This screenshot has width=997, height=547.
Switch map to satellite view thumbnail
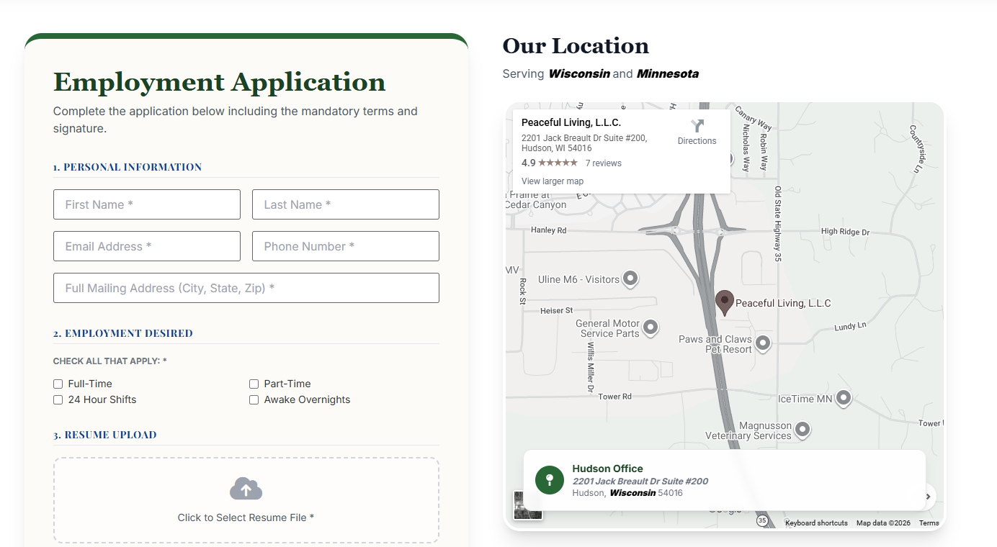(527, 507)
